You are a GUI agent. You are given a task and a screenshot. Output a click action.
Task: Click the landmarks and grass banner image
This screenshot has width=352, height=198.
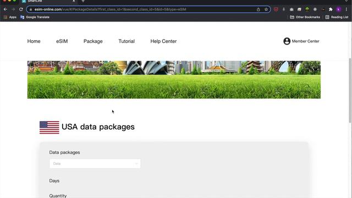point(174,80)
